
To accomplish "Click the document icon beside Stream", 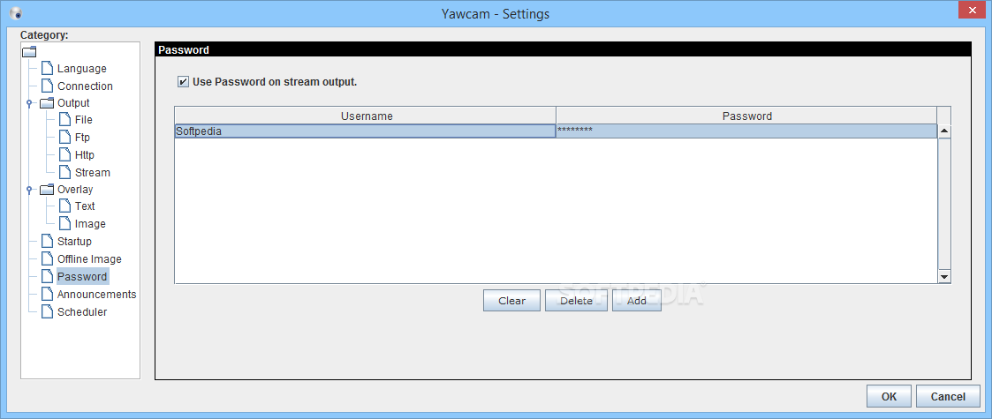I will [x=64, y=173].
